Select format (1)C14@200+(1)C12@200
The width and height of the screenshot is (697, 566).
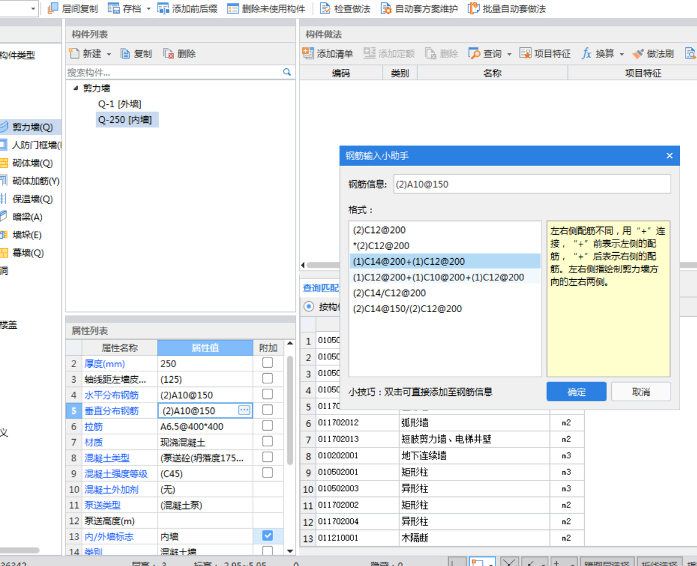[445, 262]
